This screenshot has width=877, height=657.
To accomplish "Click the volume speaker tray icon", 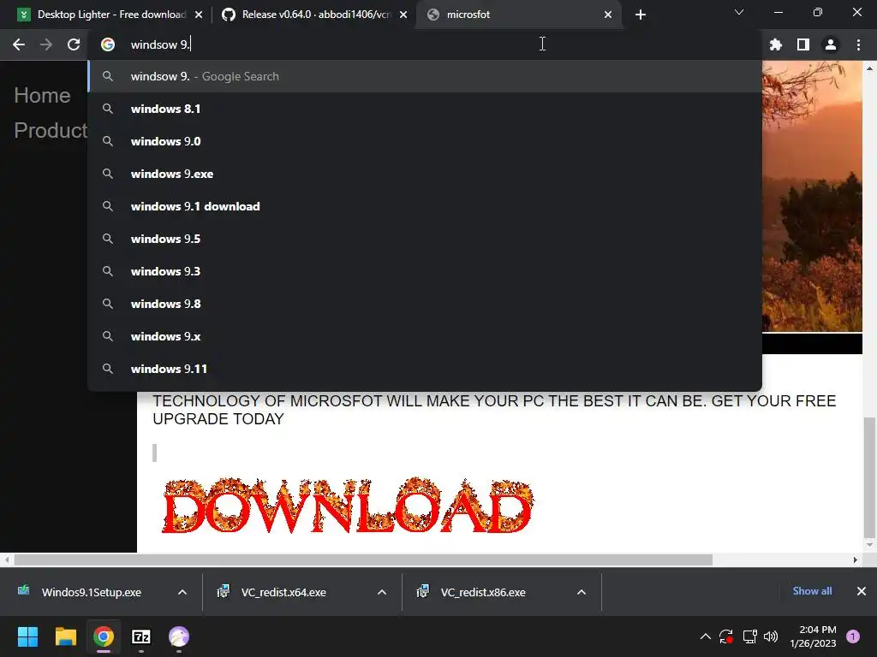I will tap(771, 636).
